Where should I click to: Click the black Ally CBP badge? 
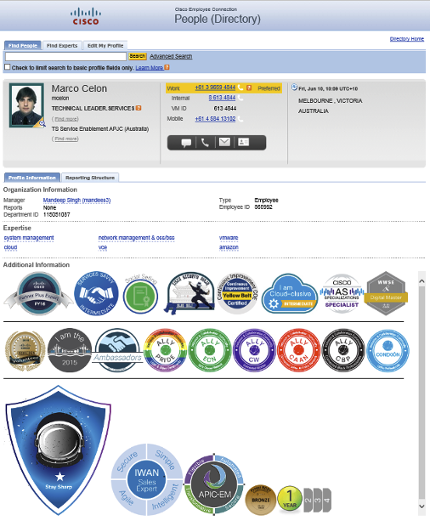343,350
